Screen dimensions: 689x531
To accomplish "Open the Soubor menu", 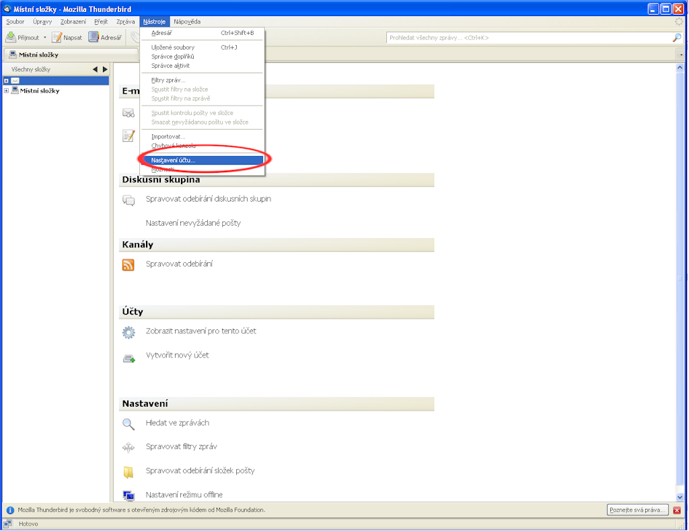I will tap(15, 22).
